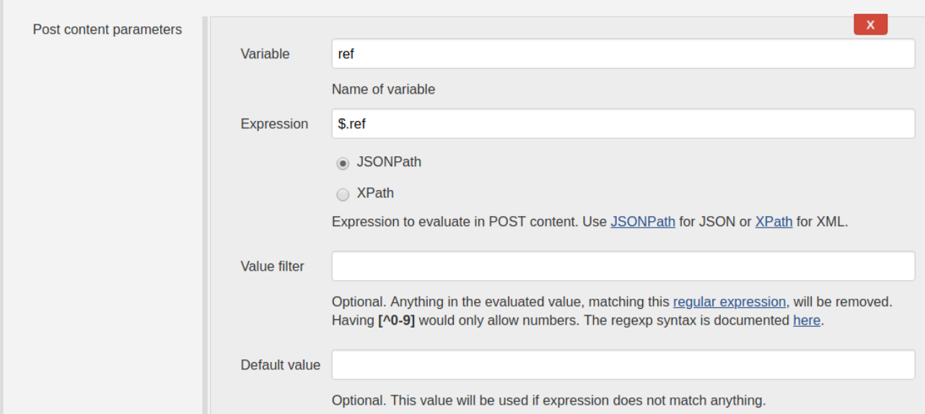925x414 pixels.
Task: Focus the Variable field containing ref
Action: (623, 54)
